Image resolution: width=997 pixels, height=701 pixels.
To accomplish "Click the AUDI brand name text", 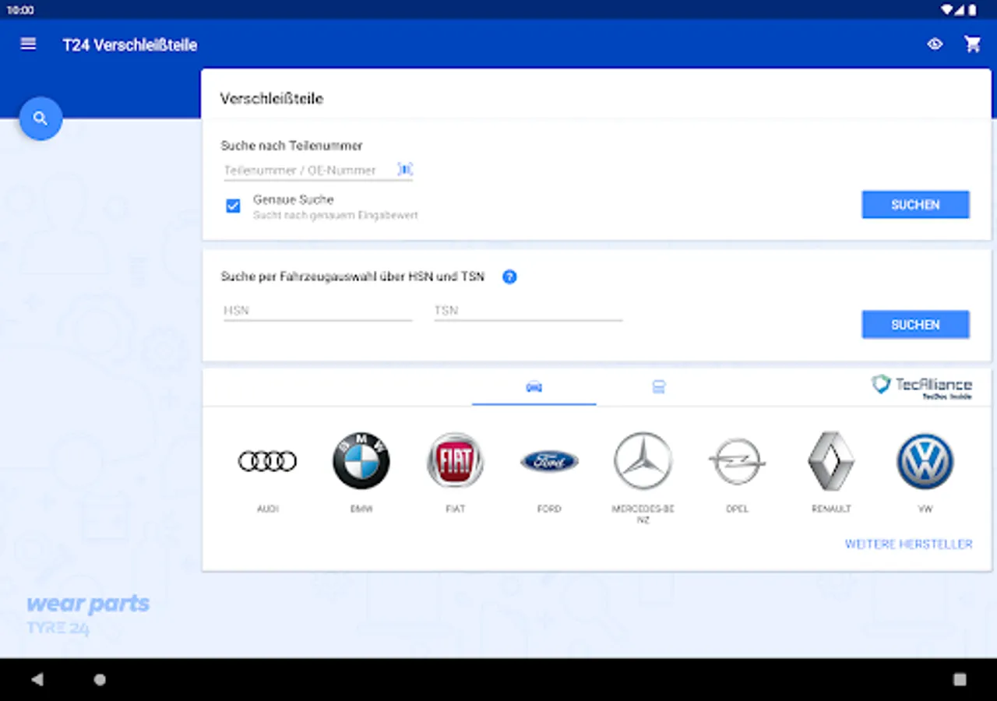I will coord(268,509).
